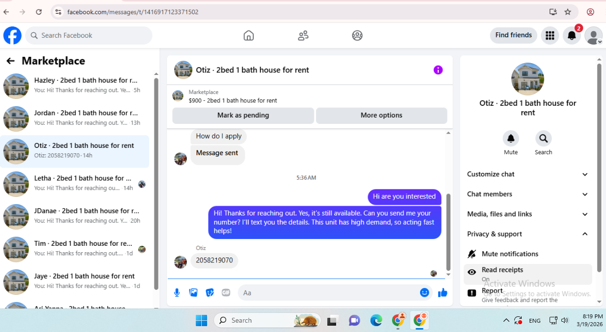Open the clock and date in taskbar
Image resolution: width=606 pixels, height=332 pixels.
589,320
